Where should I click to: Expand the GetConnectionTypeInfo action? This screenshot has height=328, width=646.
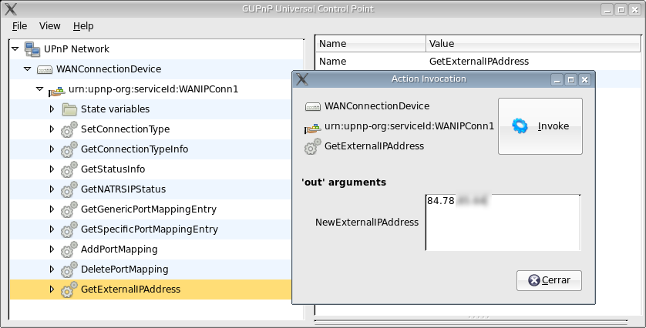(52, 149)
